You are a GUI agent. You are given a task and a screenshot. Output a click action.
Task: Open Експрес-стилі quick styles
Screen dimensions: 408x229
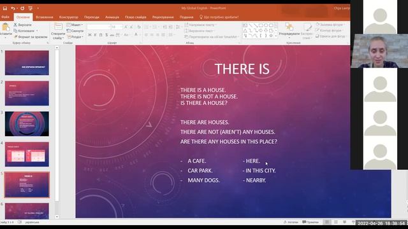tap(307, 31)
